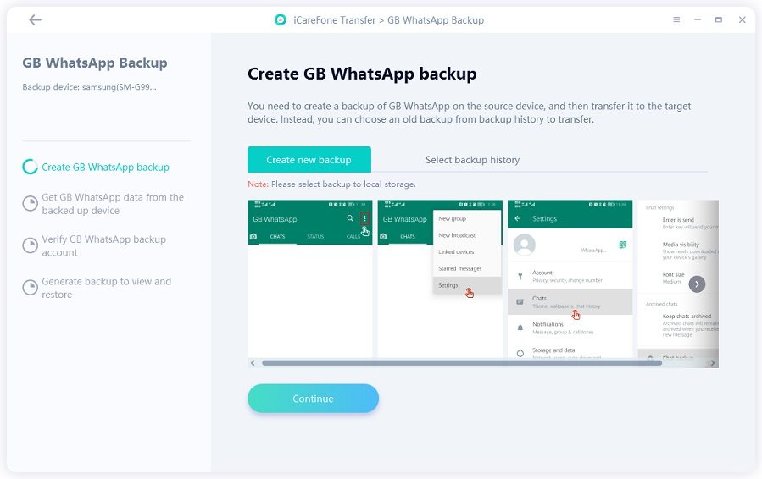
Task: Click the camera icon in first tutorial image
Action: click(x=253, y=236)
